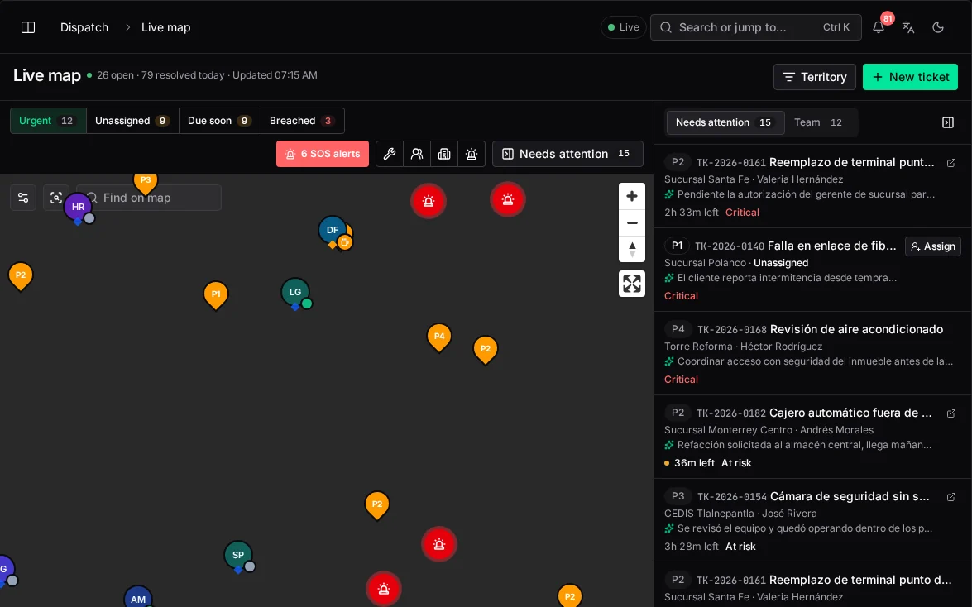The width and height of the screenshot is (972, 607).
Task: Click the 2h 33m left label
Action: click(692, 213)
